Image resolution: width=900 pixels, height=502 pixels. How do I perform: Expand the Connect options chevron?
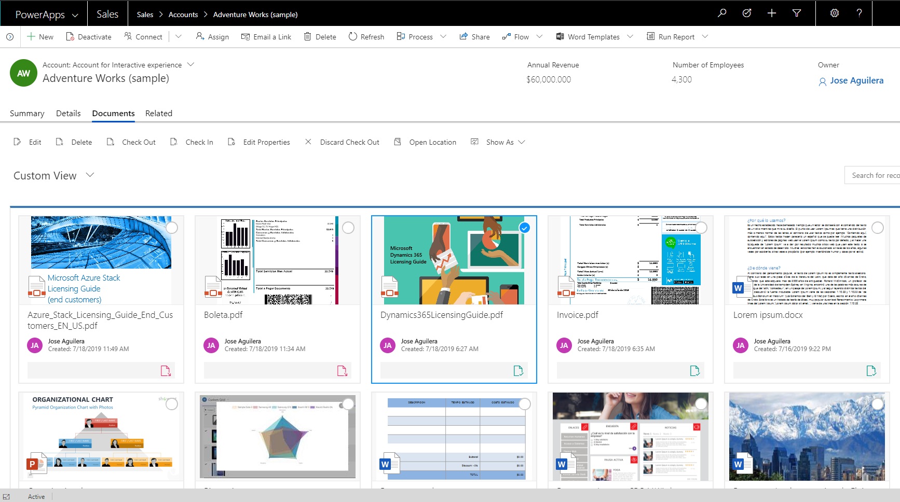pos(179,36)
